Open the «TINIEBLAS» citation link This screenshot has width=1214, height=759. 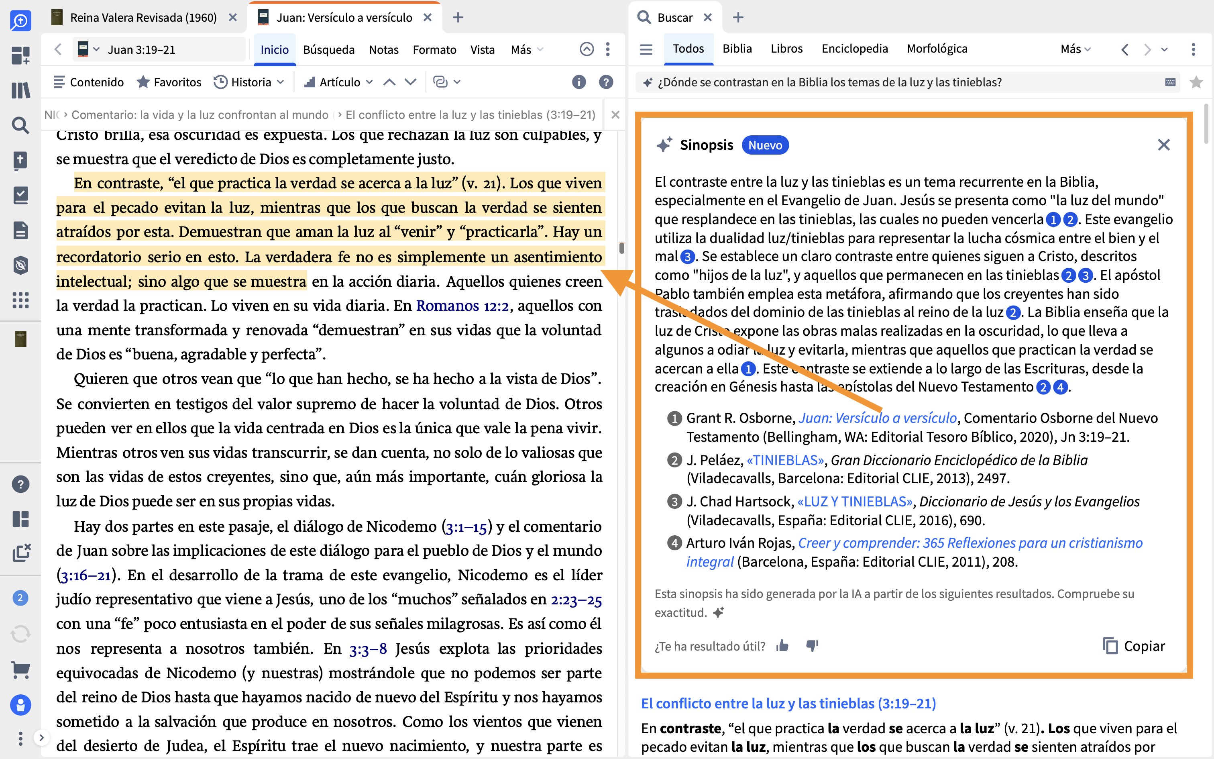tap(785, 460)
